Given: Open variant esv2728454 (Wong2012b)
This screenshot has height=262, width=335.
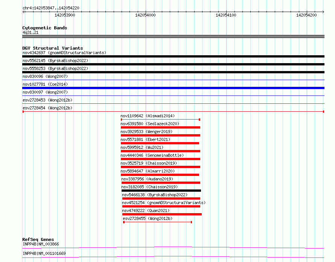Looking at the screenshot, I should (47, 108).
